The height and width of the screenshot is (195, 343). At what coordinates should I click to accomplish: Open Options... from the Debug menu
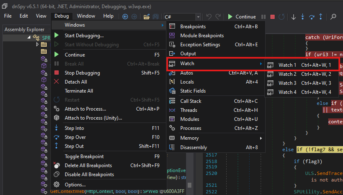point(109,185)
